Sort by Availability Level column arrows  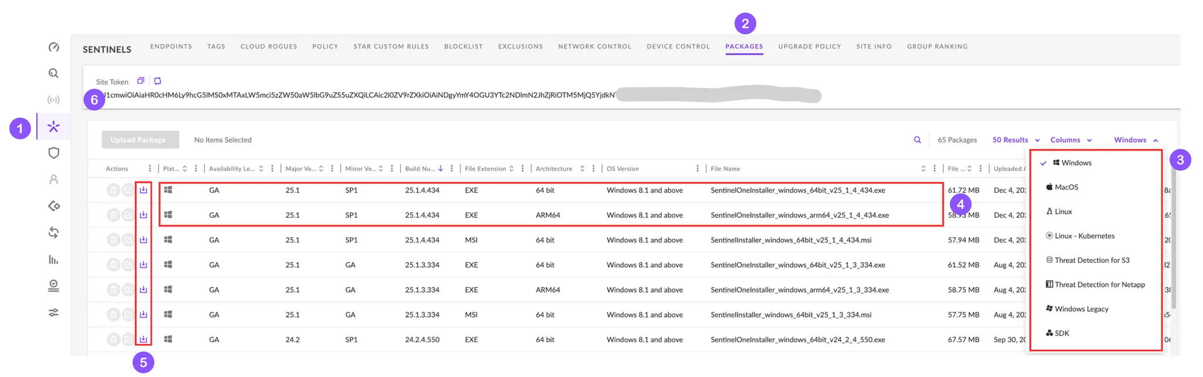[261, 169]
